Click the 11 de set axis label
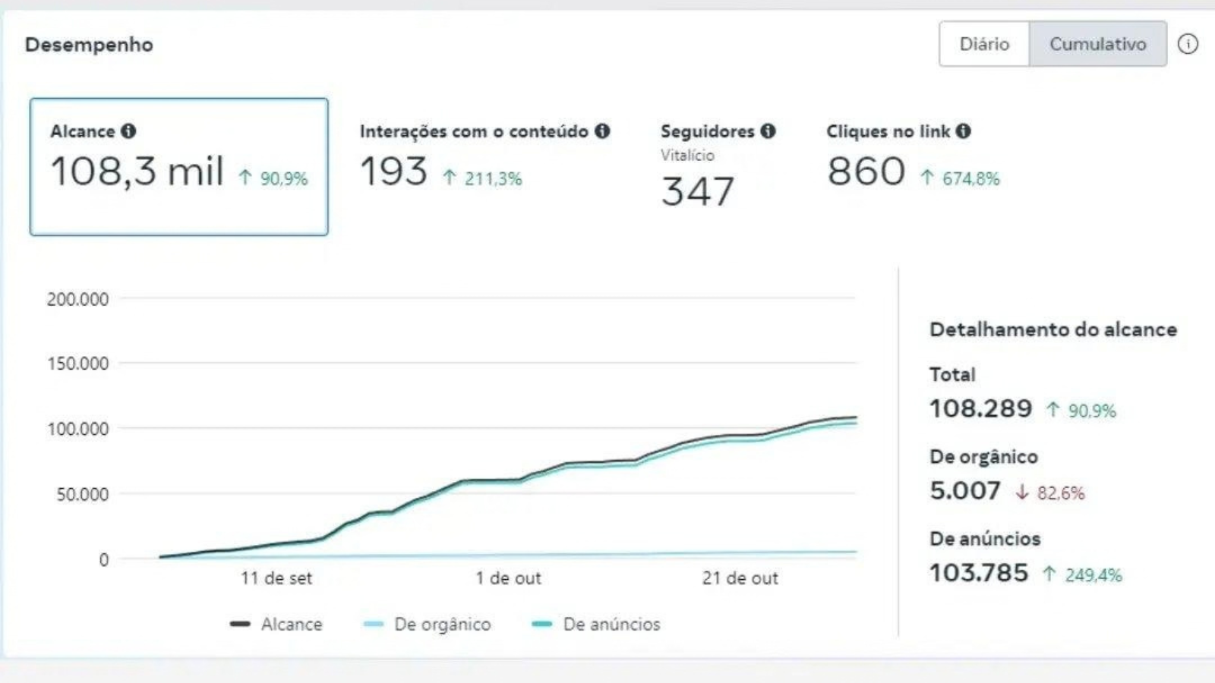 point(276,578)
